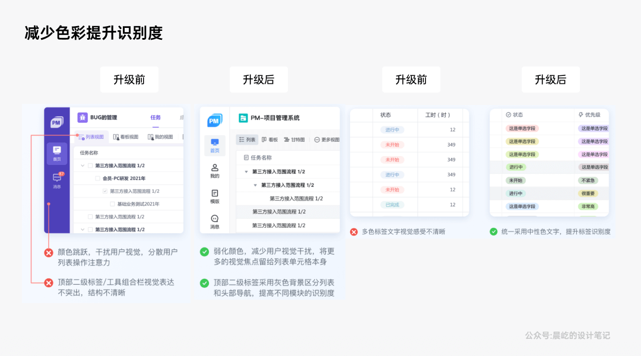This screenshot has height=356, width=641.
Task: Click green check icon beside 弱化颜色 text
Action: point(204,252)
